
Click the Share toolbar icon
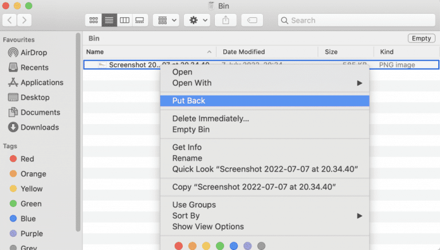(225, 20)
